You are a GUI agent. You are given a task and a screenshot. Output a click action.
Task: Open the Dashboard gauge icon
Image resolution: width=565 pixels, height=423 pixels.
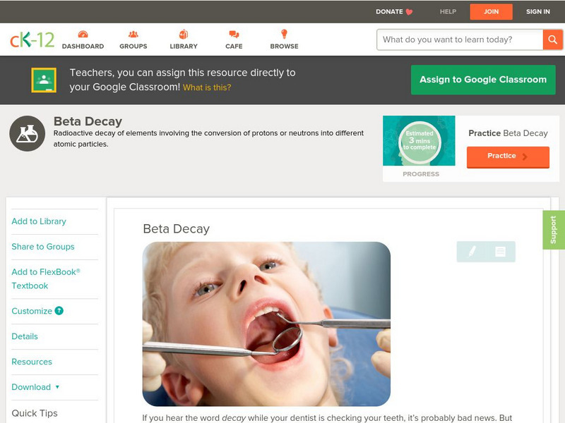83,34
